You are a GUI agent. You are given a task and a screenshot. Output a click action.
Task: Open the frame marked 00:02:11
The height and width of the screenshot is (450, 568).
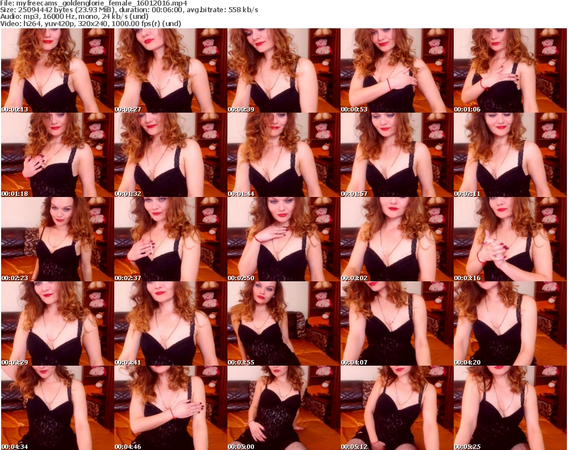(x=510, y=155)
